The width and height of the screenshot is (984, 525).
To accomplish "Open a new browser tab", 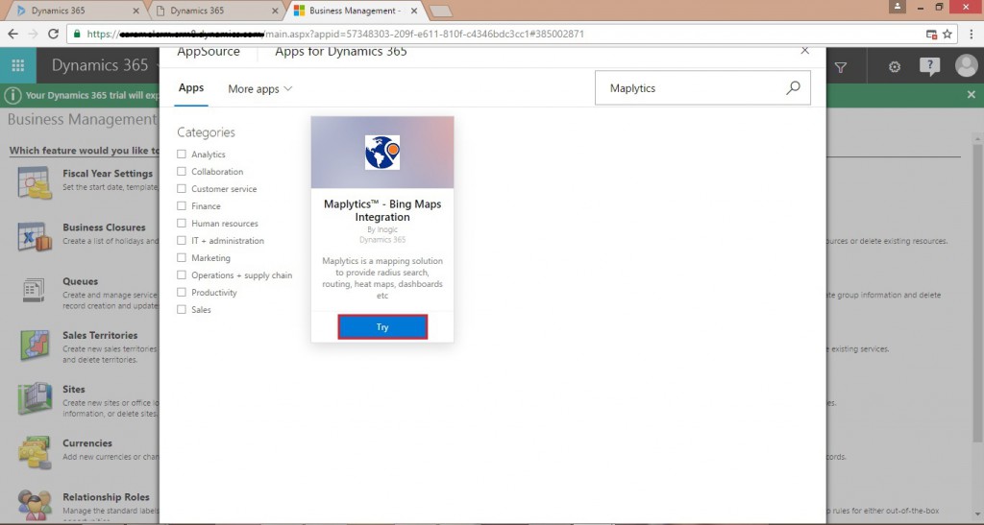I will [x=440, y=11].
